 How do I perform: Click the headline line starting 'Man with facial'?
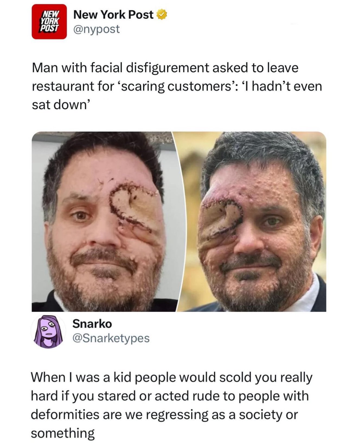click(165, 68)
